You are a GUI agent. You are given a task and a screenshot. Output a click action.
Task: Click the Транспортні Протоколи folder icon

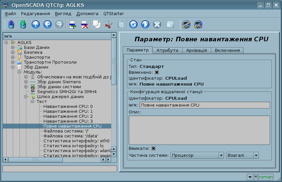20,62
